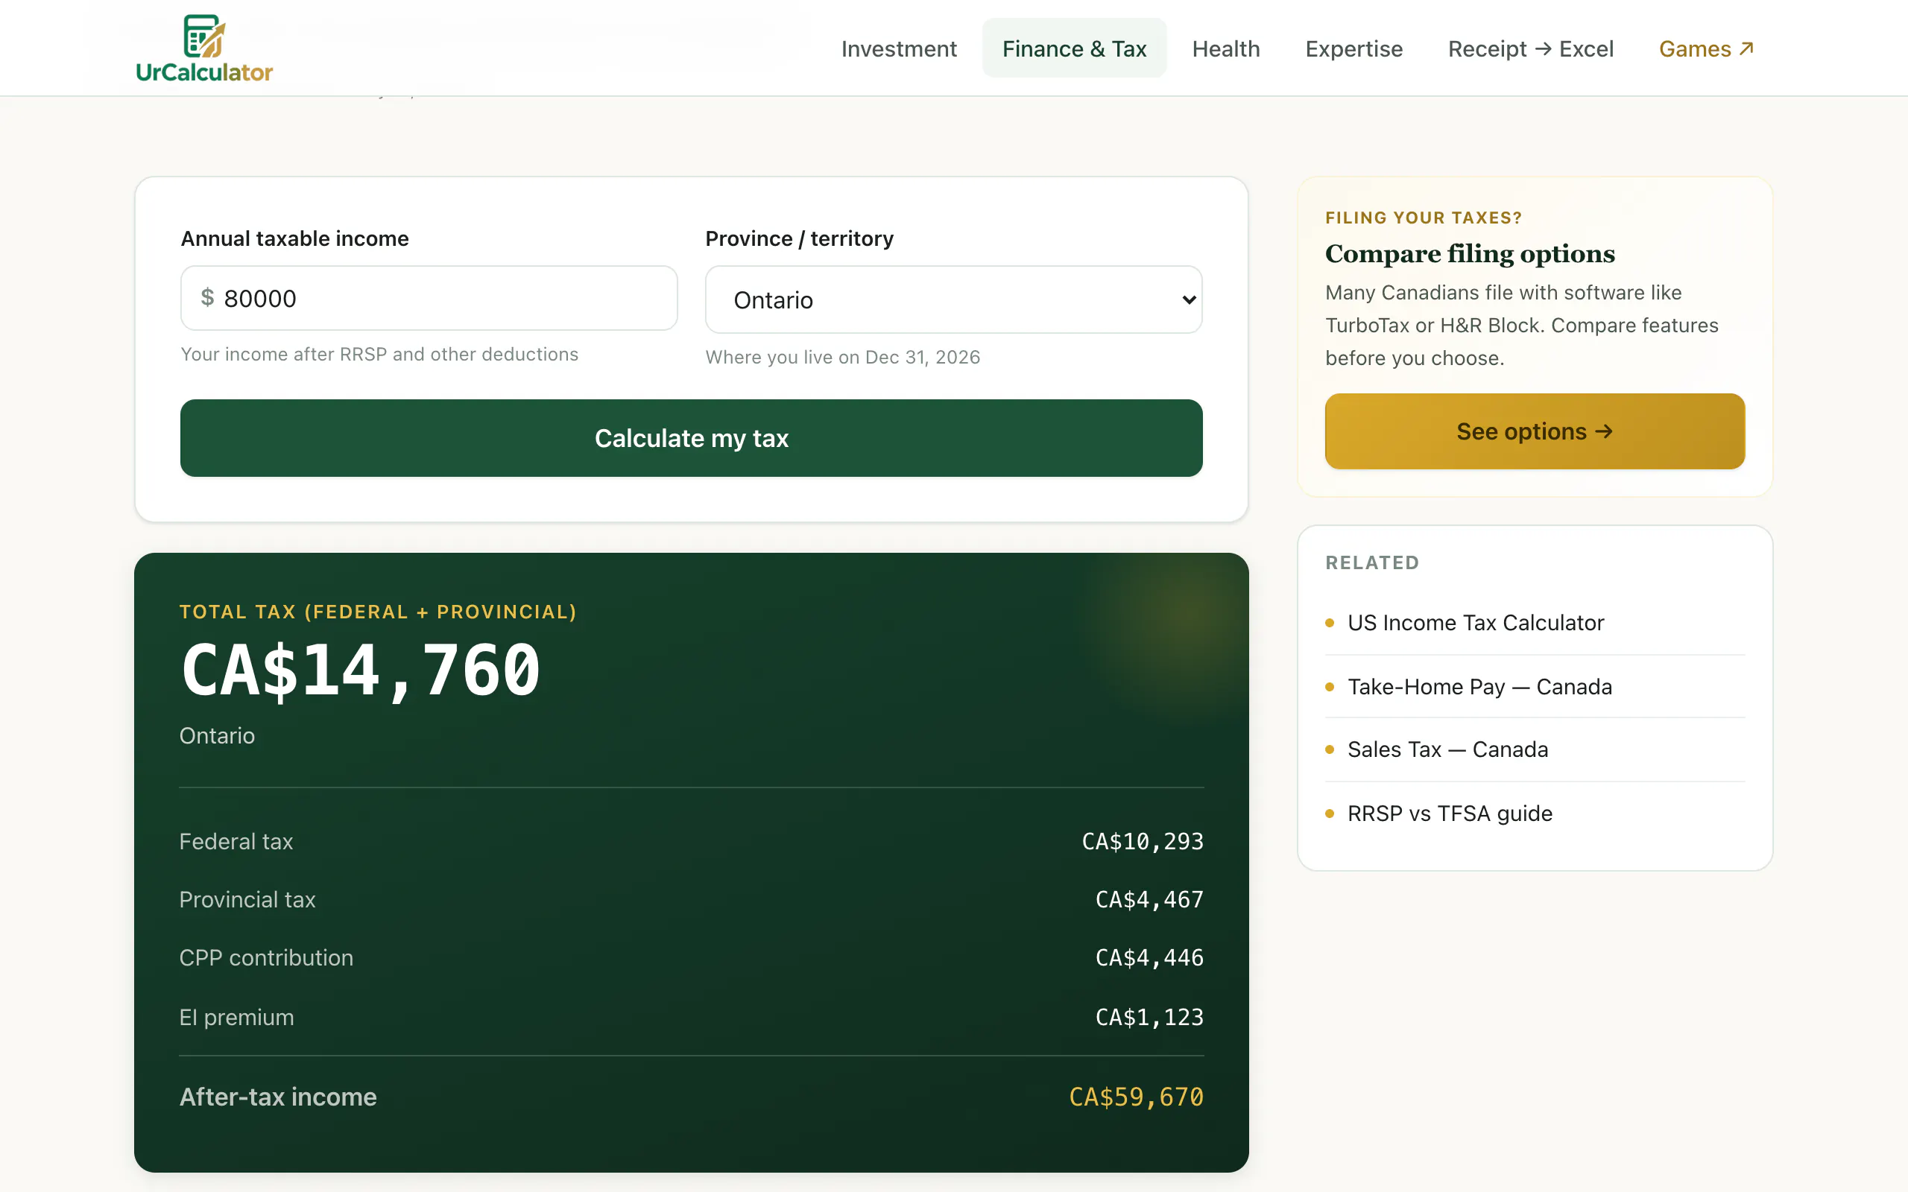Click the Provincial tax label
Viewport: 1908px width, 1192px height.
247,899
